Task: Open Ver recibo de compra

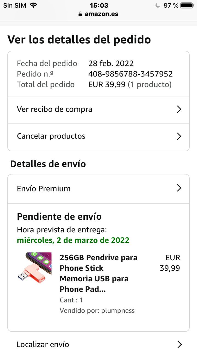Action: (55, 109)
